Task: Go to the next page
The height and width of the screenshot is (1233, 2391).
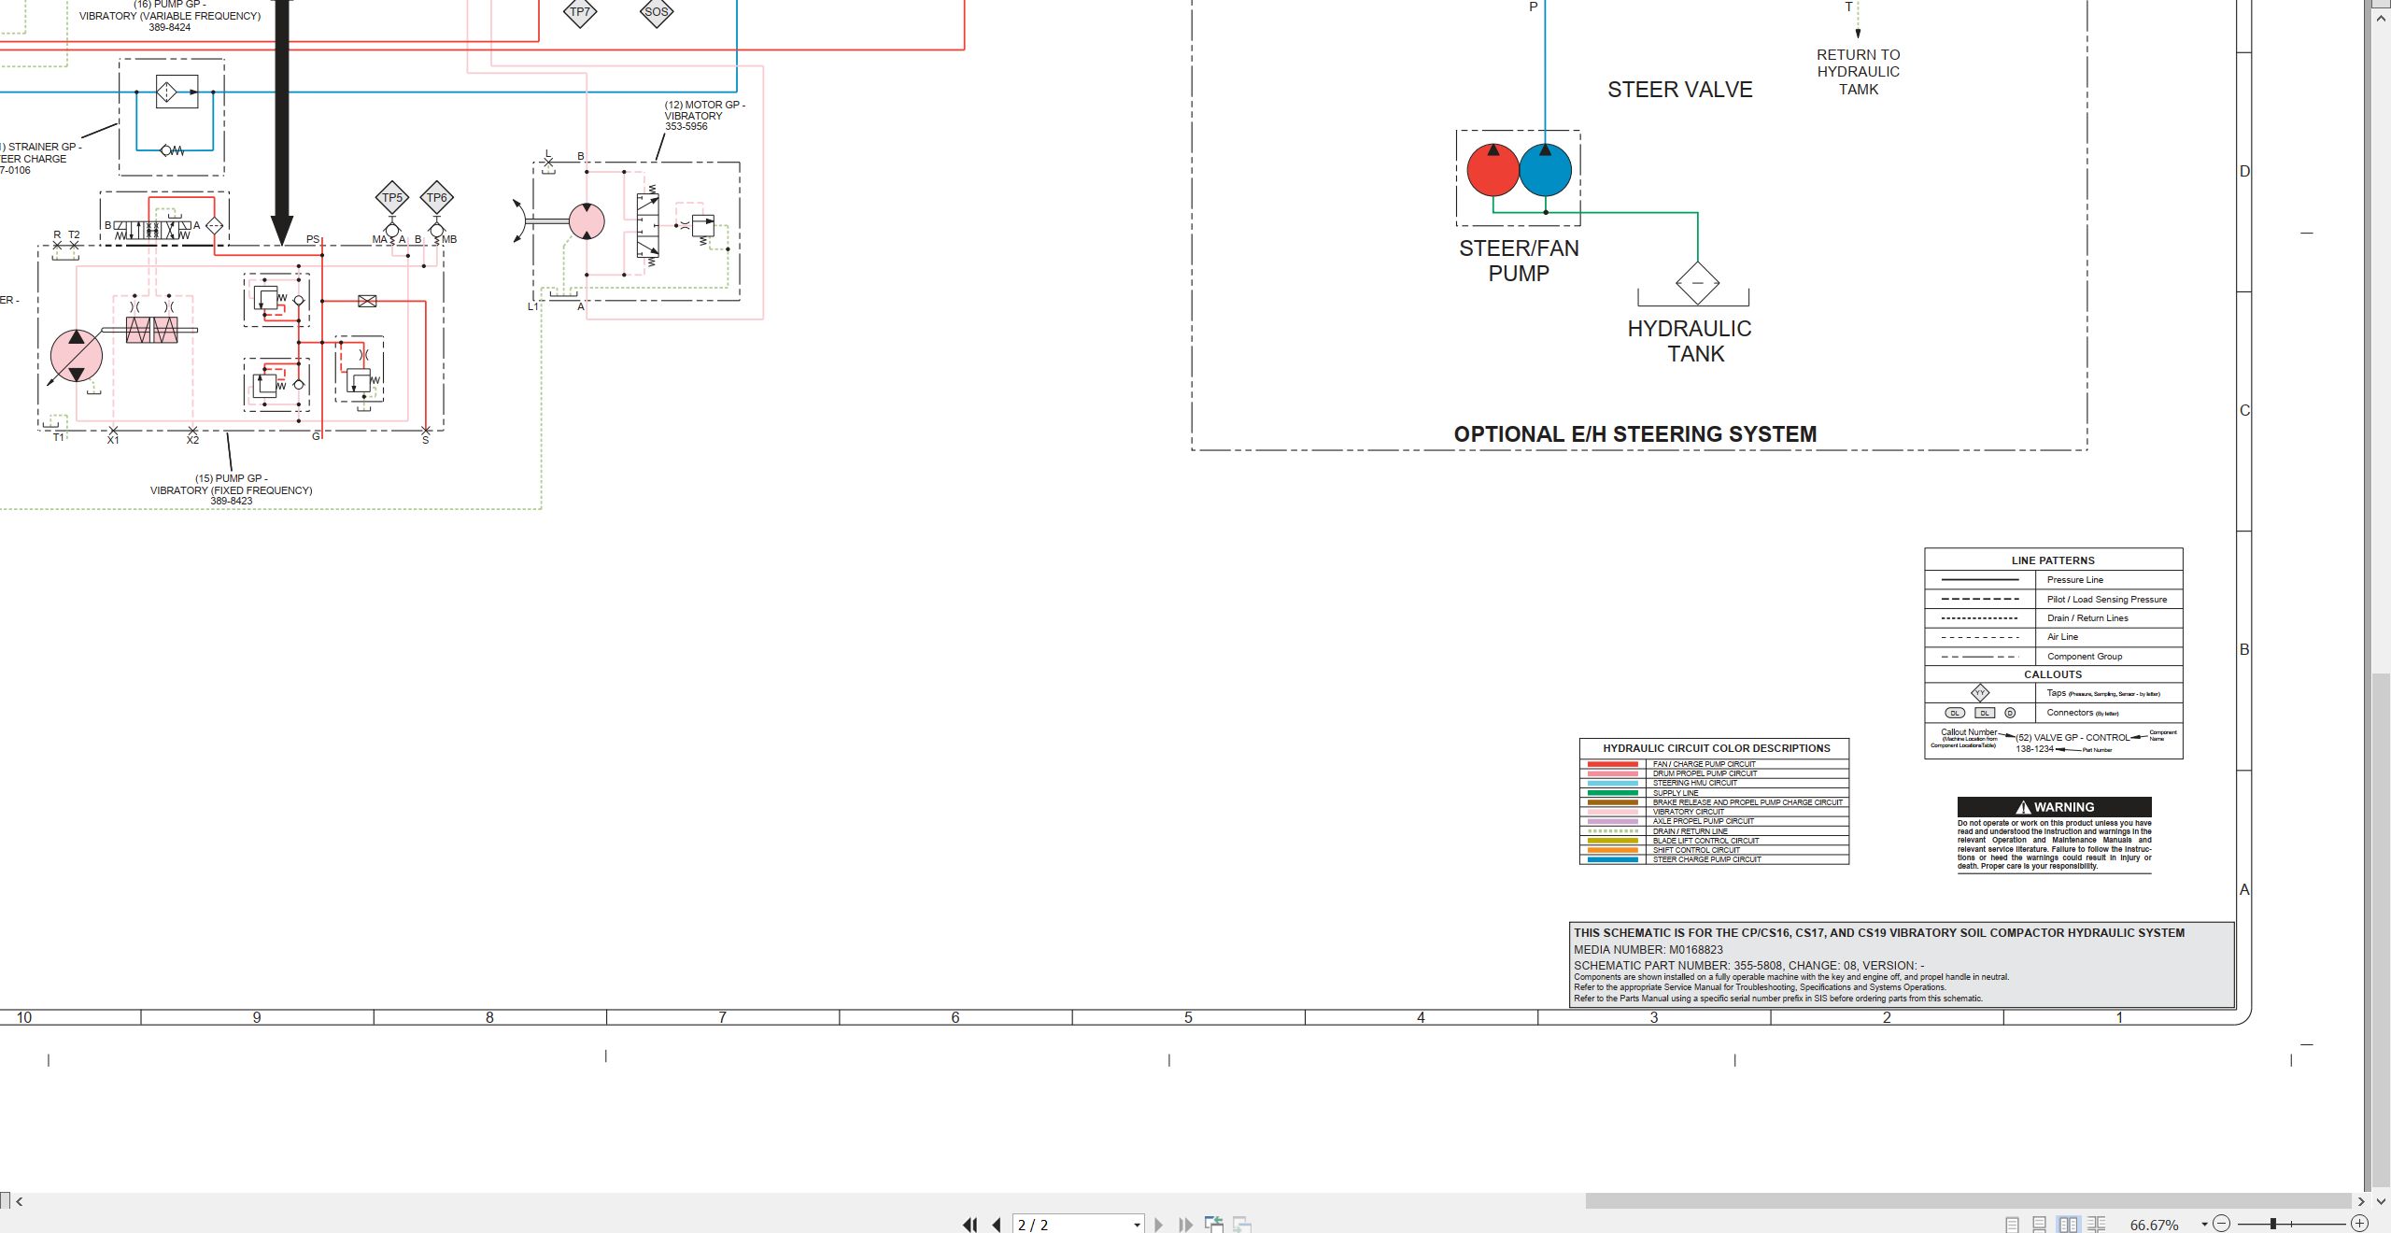Action: [1158, 1225]
